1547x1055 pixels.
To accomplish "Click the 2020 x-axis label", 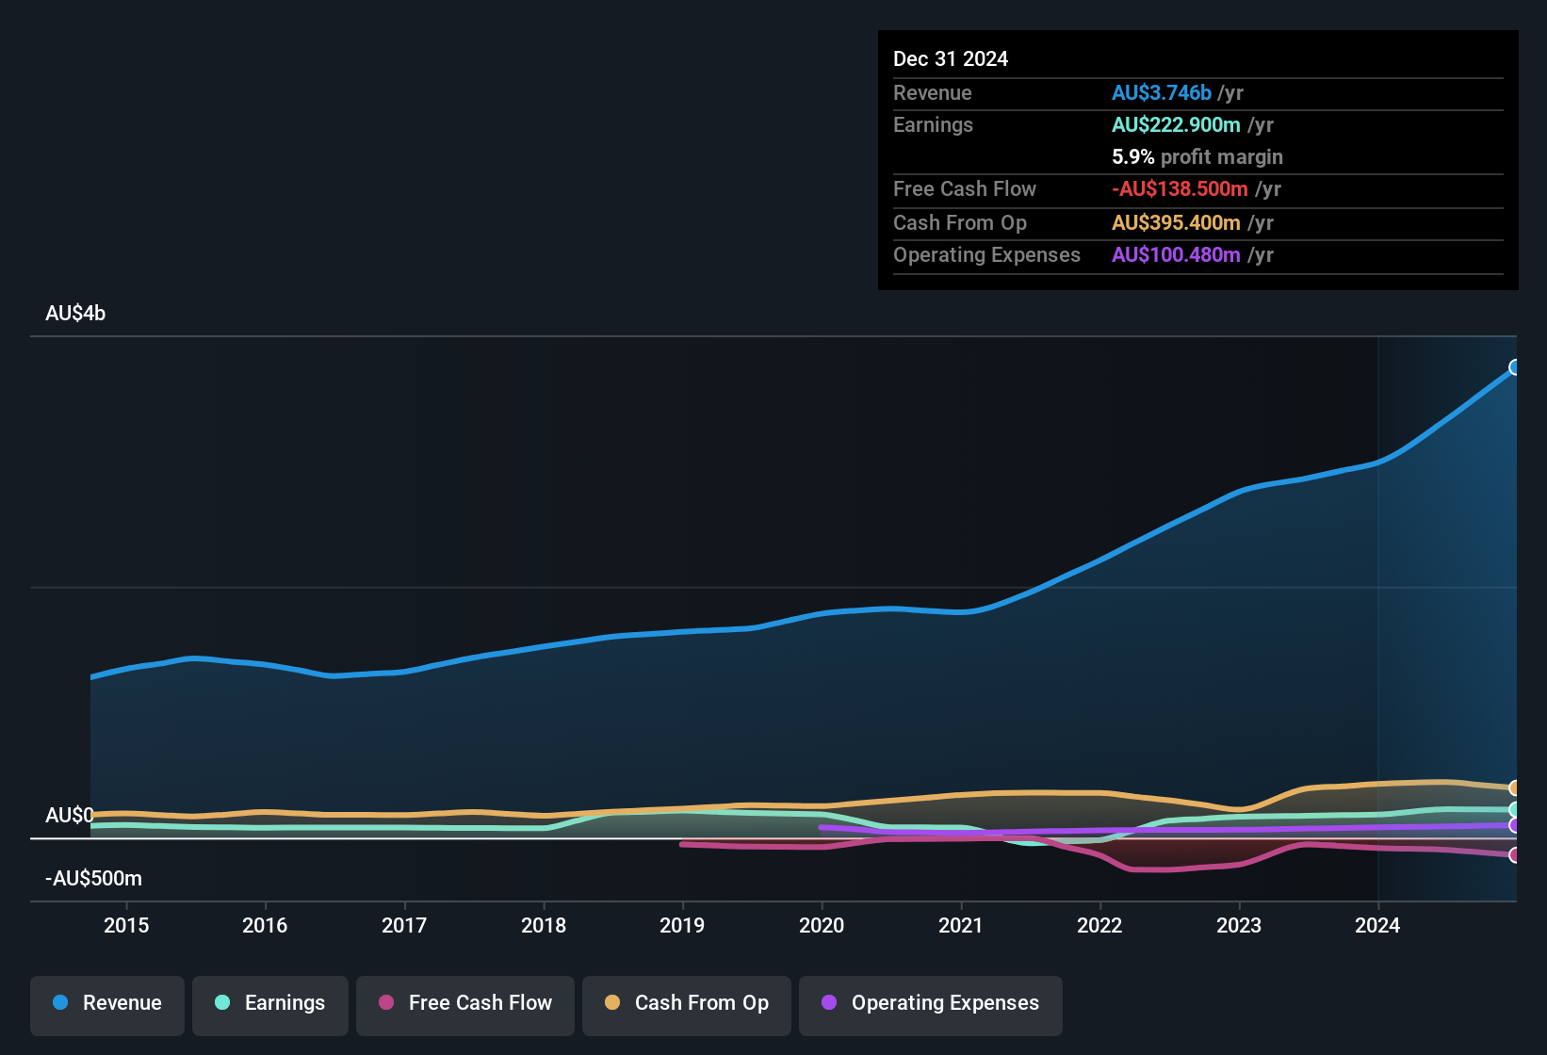I will [822, 926].
